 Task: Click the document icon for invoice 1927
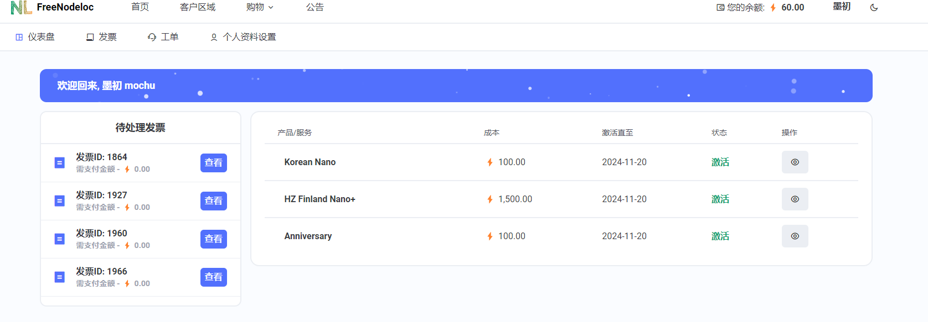[x=60, y=201]
